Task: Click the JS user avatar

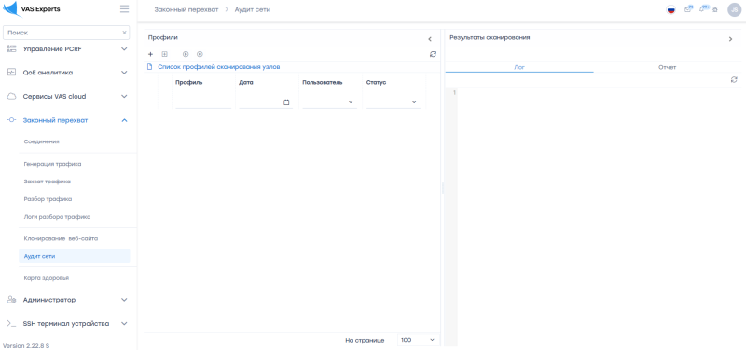Action: tap(734, 9)
